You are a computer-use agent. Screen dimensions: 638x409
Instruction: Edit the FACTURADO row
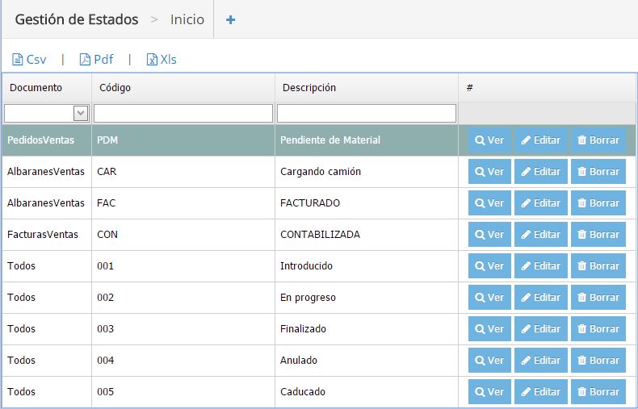pos(541,202)
